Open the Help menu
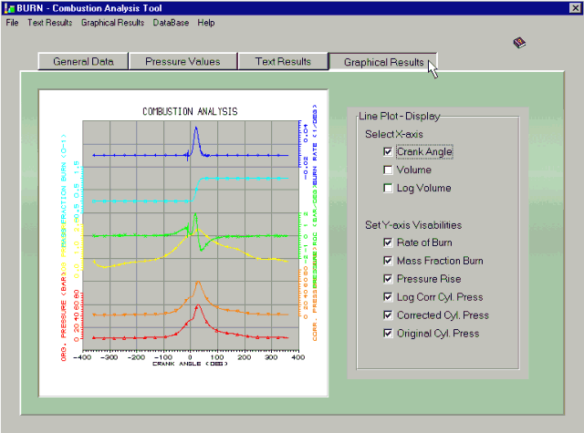 [x=206, y=23]
